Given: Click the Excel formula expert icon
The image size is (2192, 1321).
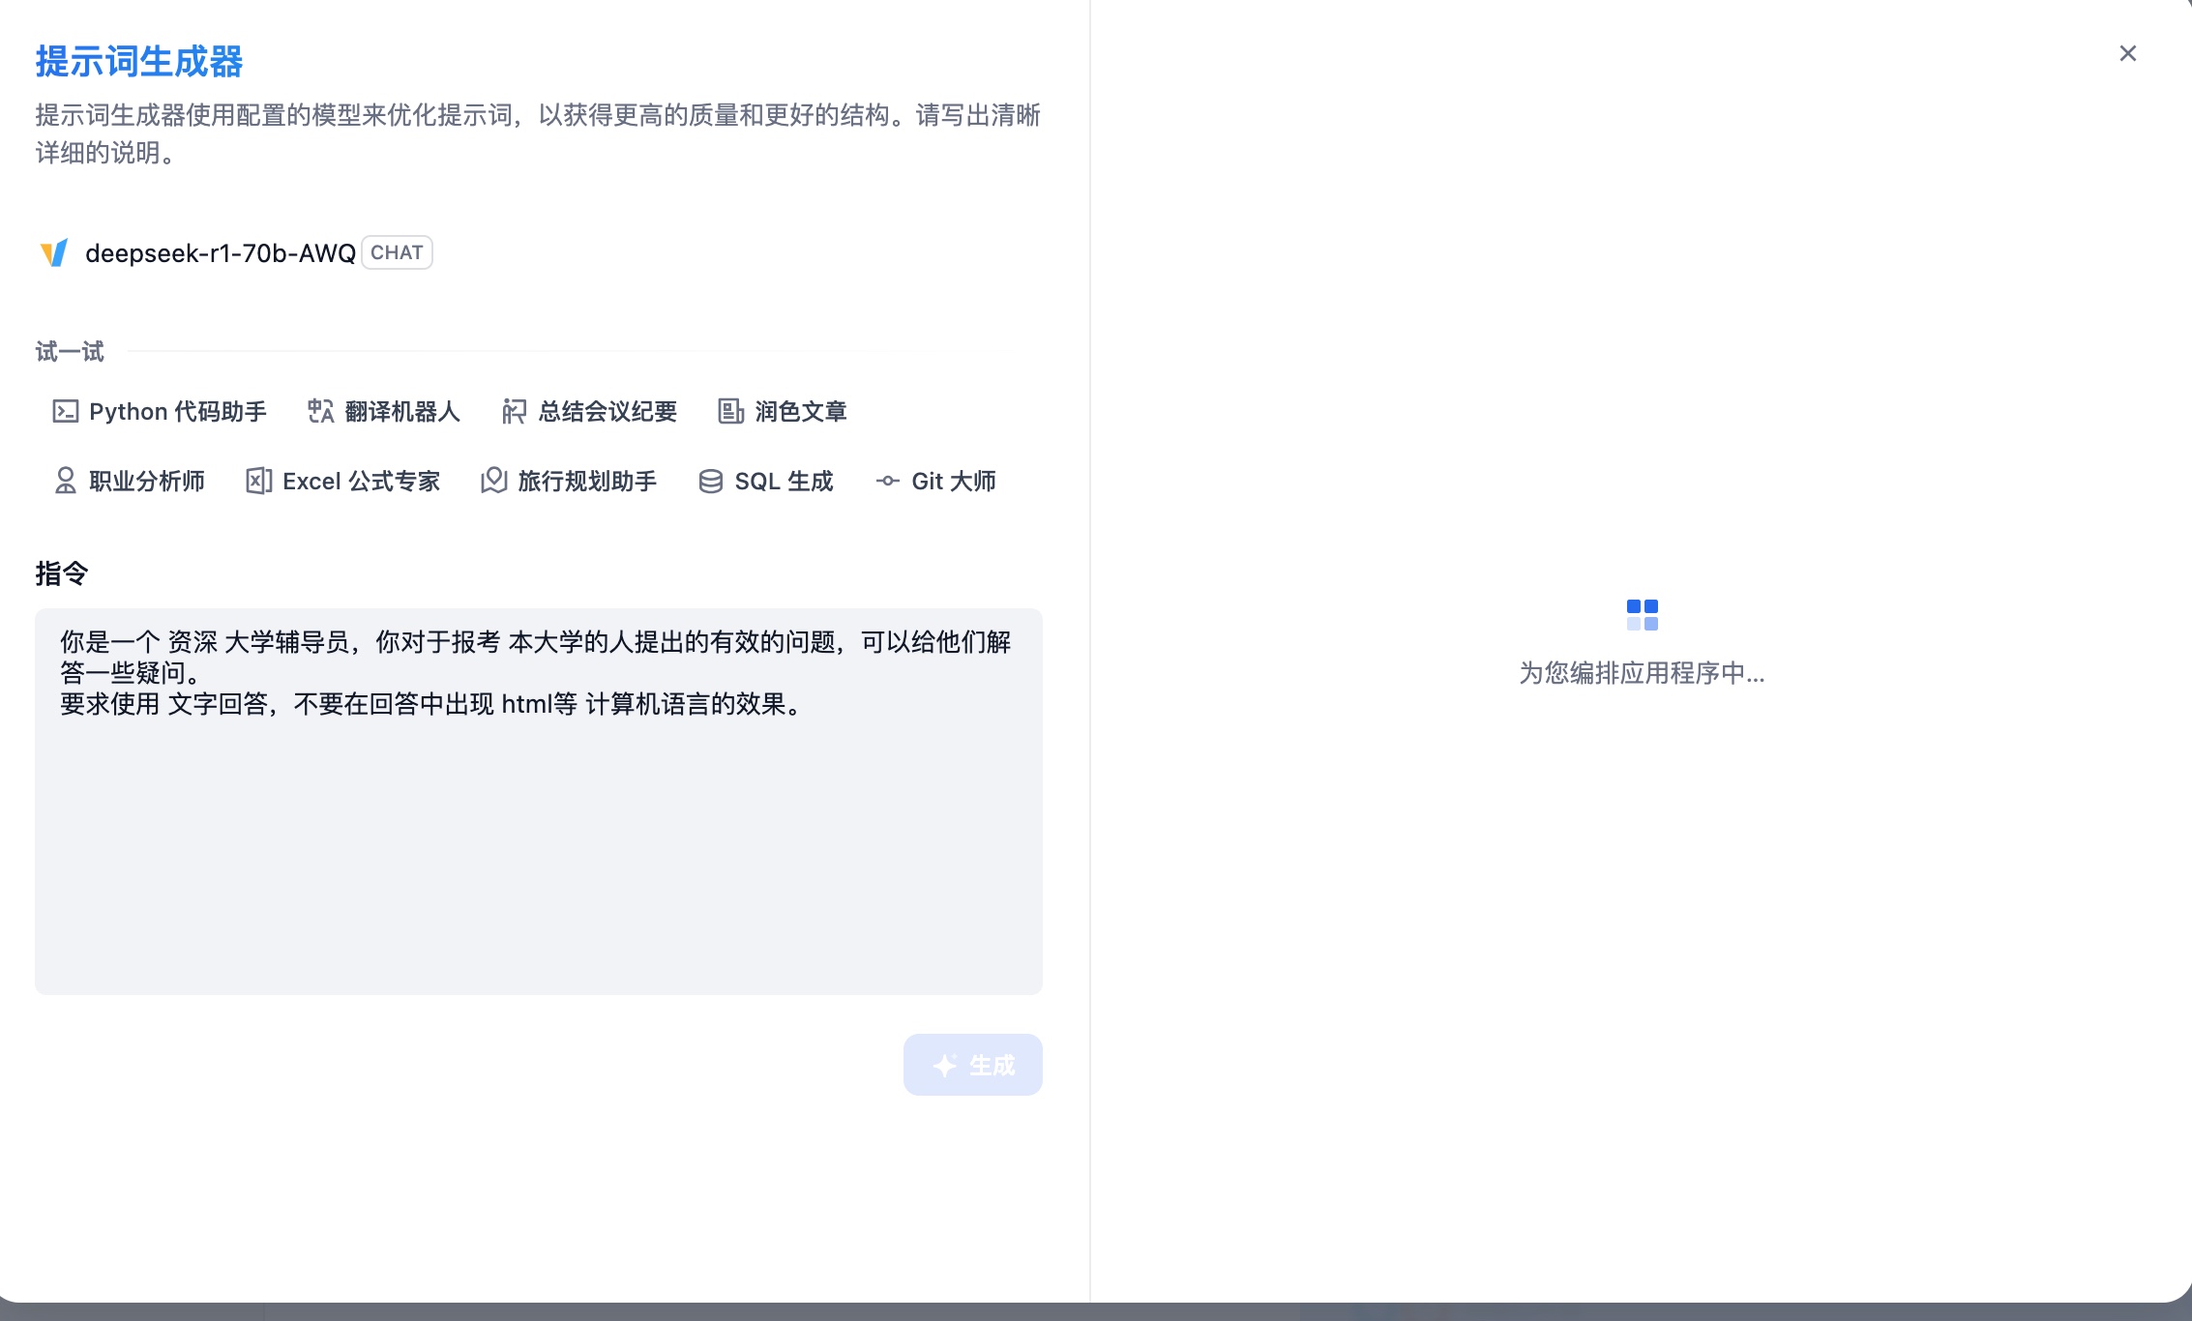Looking at the screenshot, I should pyautogui.click(x=258, y=482).
